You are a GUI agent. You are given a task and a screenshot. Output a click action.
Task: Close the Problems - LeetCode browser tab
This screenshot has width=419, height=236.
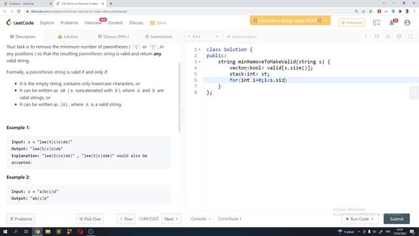(x=50, y=4)
